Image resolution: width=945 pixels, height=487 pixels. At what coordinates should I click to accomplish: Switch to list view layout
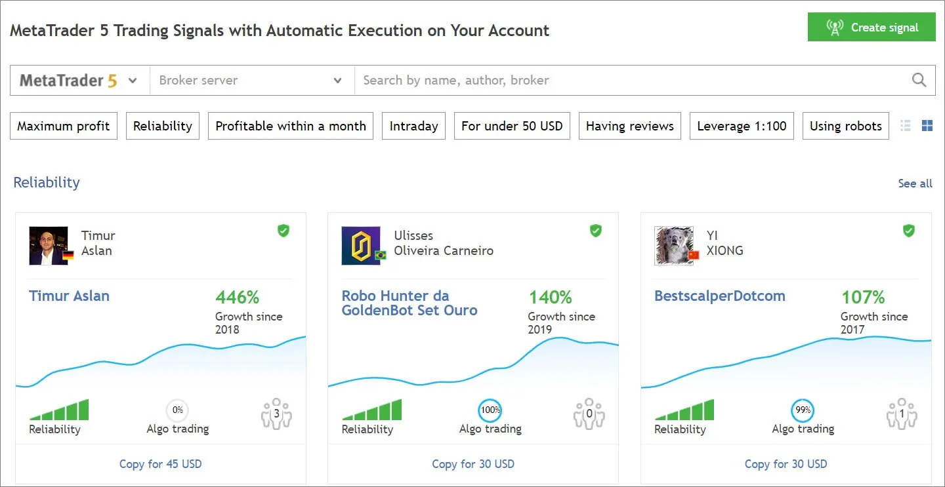pos(905,125)
